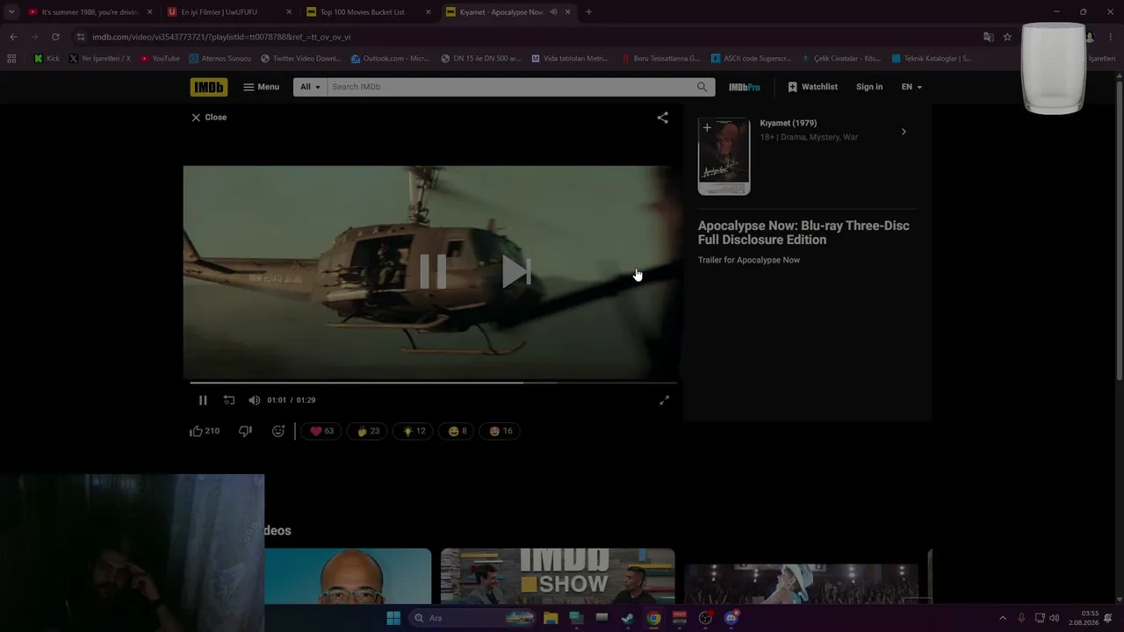Submit search with the magnifier icon

[x=702, y=87]
